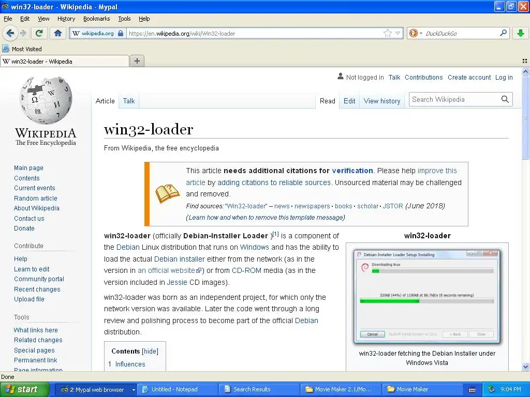This screenshot has height=397, width=530.
Task: Click the Most Visited bookmarks icon
Action: pyautogui.click(x=5, y=49)
